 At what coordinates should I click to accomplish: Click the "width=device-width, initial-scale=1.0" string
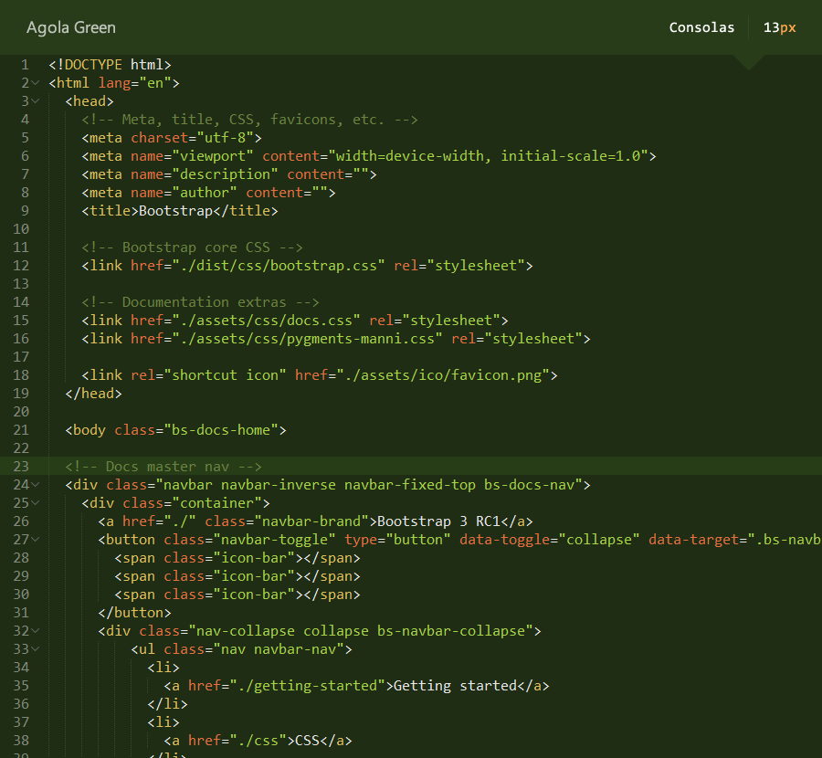pos(488,156)
